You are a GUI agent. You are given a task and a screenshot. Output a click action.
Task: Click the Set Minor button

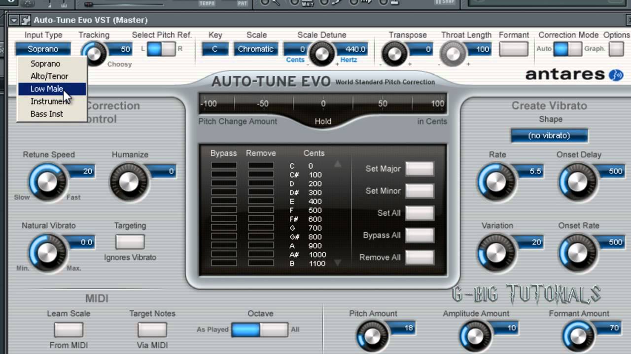(x=420, y=191)
